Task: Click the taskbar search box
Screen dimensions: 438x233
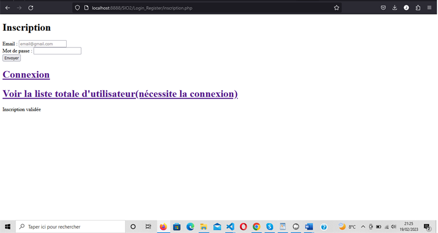Action: 72,226
